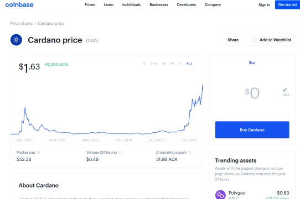Click the Add to Watchlist button
Viewport: 300px width, 199px height.
pyautogui.click(x=271, y=40)
